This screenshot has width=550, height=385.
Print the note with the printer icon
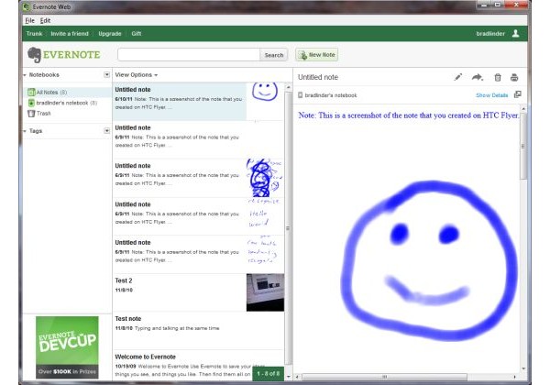(x=514, y=78)
